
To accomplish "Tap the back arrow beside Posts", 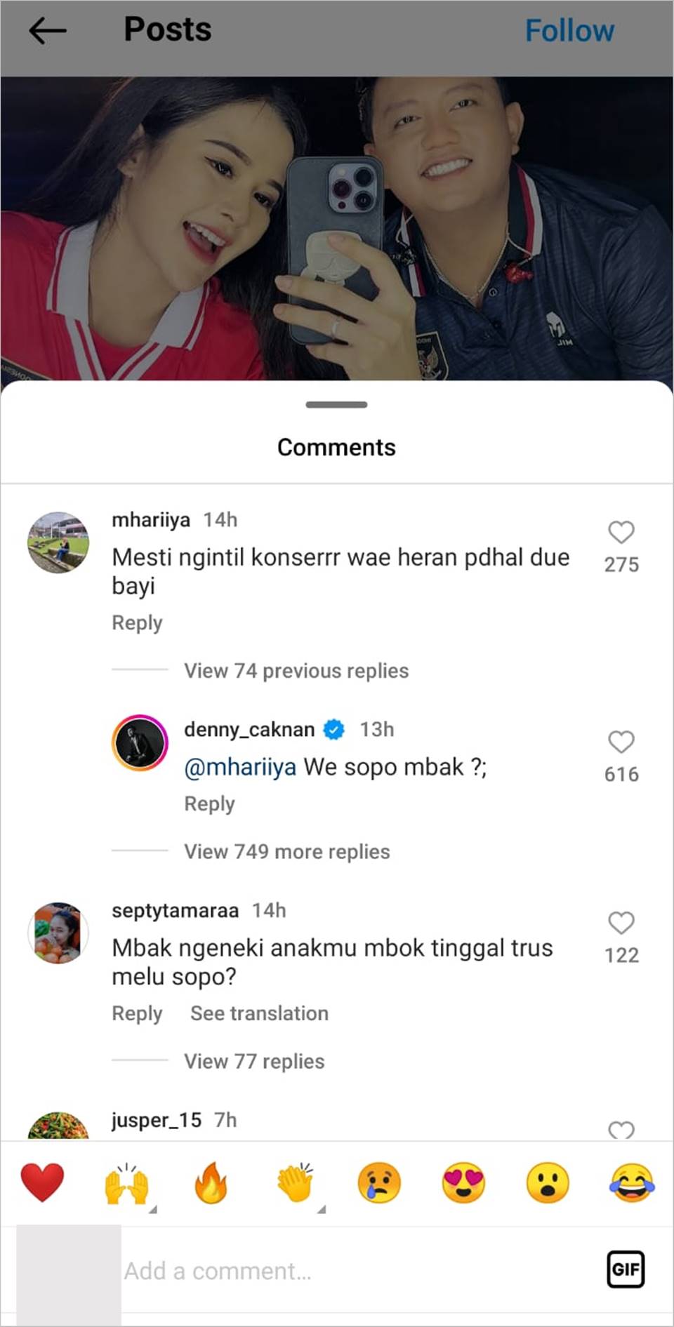I will [47, 31].
